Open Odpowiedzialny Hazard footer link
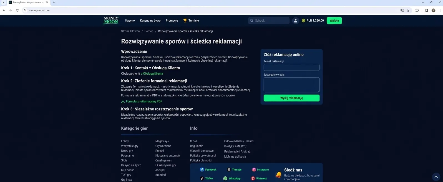443x182 pixels. [239, 141]
